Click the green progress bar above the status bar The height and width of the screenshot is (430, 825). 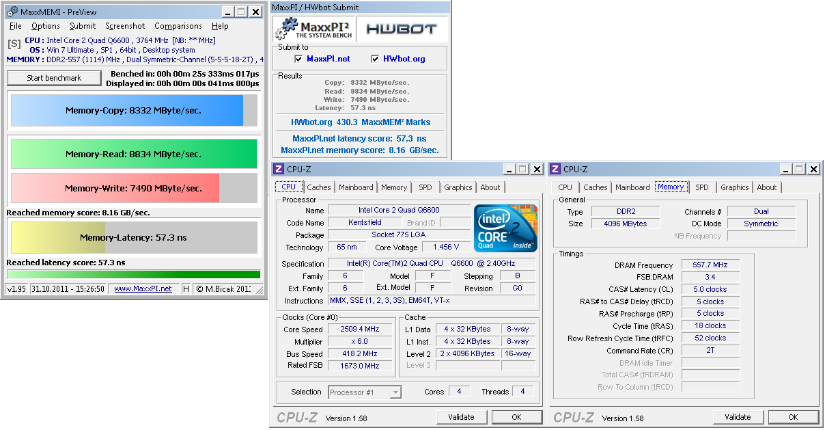[x=134, y=275]
